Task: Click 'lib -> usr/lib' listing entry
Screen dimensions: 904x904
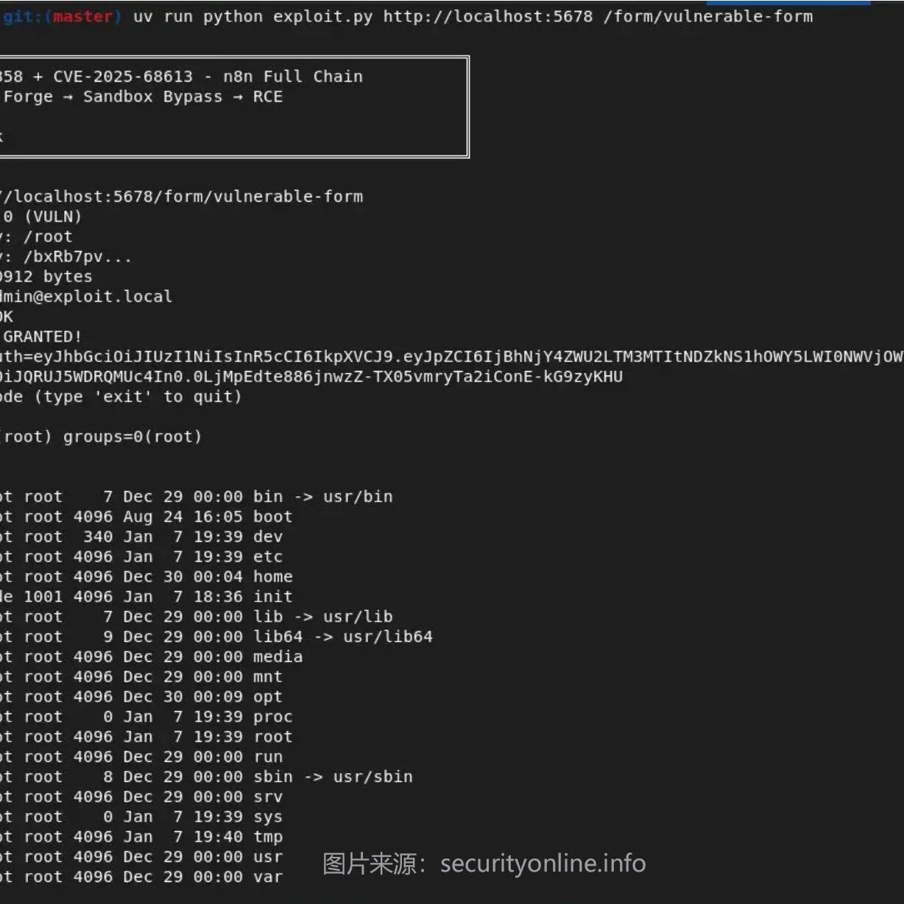Action: [323, 616]
